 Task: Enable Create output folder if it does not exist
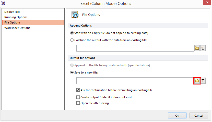point(78,97)
